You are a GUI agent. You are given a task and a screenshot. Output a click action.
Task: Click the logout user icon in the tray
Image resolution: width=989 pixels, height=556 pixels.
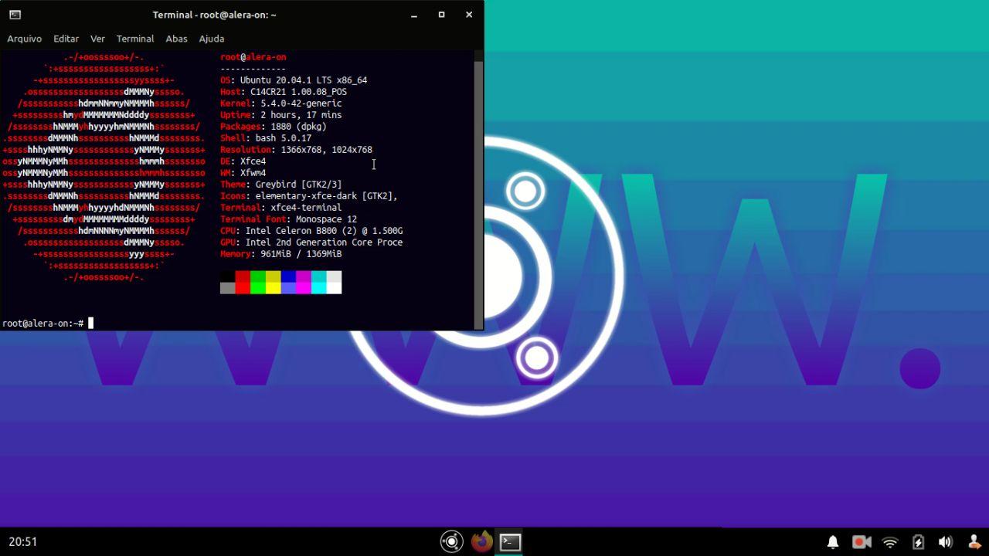point(974,541)
